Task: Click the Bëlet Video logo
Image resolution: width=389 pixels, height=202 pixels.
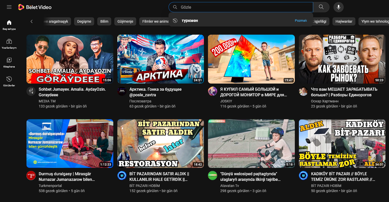Action: coord(35,7)
